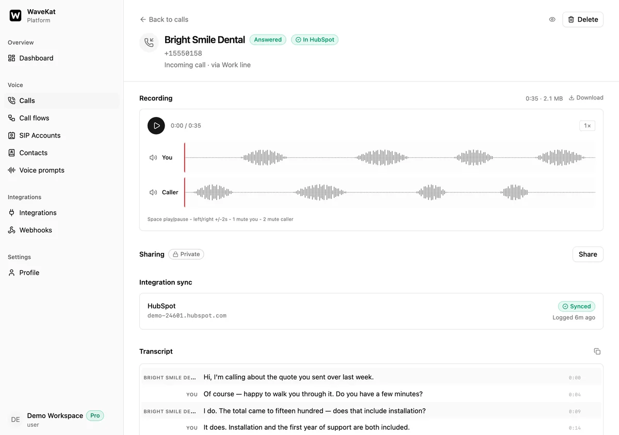Click the Contacts book icon
The image size is (619, 435).
point(12,153)
